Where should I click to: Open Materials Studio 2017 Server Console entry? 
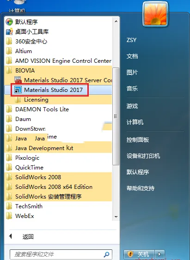coord(58,80)
